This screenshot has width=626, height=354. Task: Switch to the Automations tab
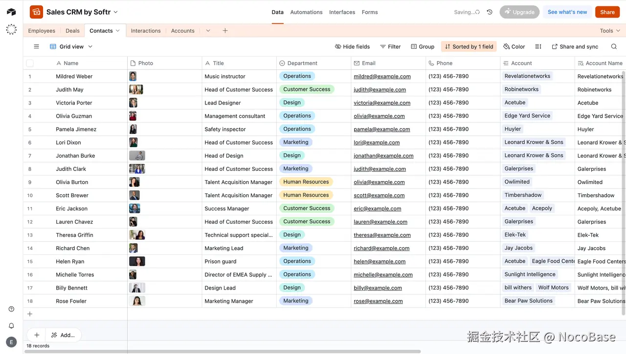(306, 12)
